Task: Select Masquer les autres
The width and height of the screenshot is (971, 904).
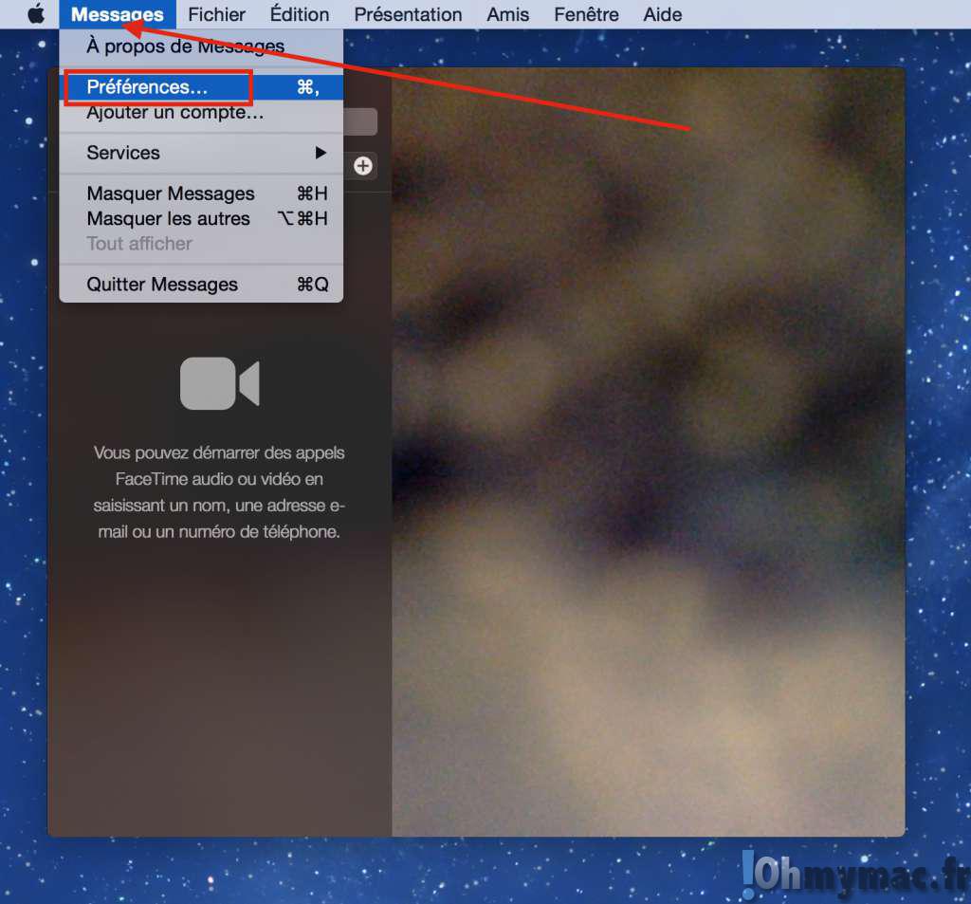Action: coord(201,219)
